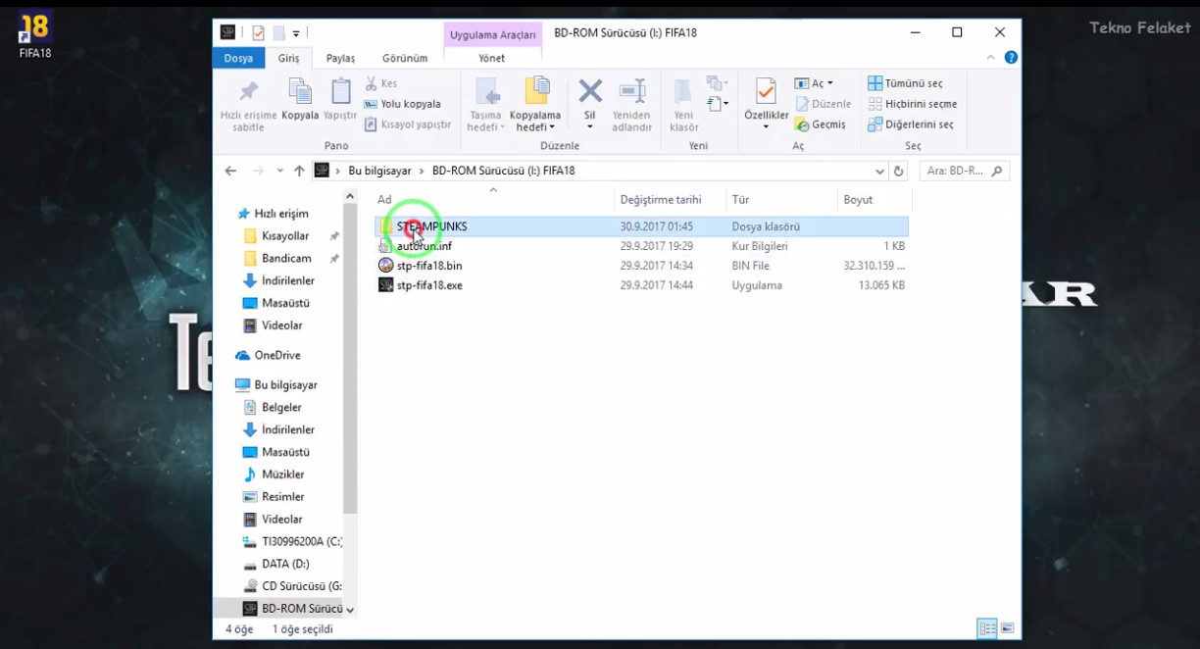Click Kes scissors command
The image size is (1200, 649).
coord(381,83)
